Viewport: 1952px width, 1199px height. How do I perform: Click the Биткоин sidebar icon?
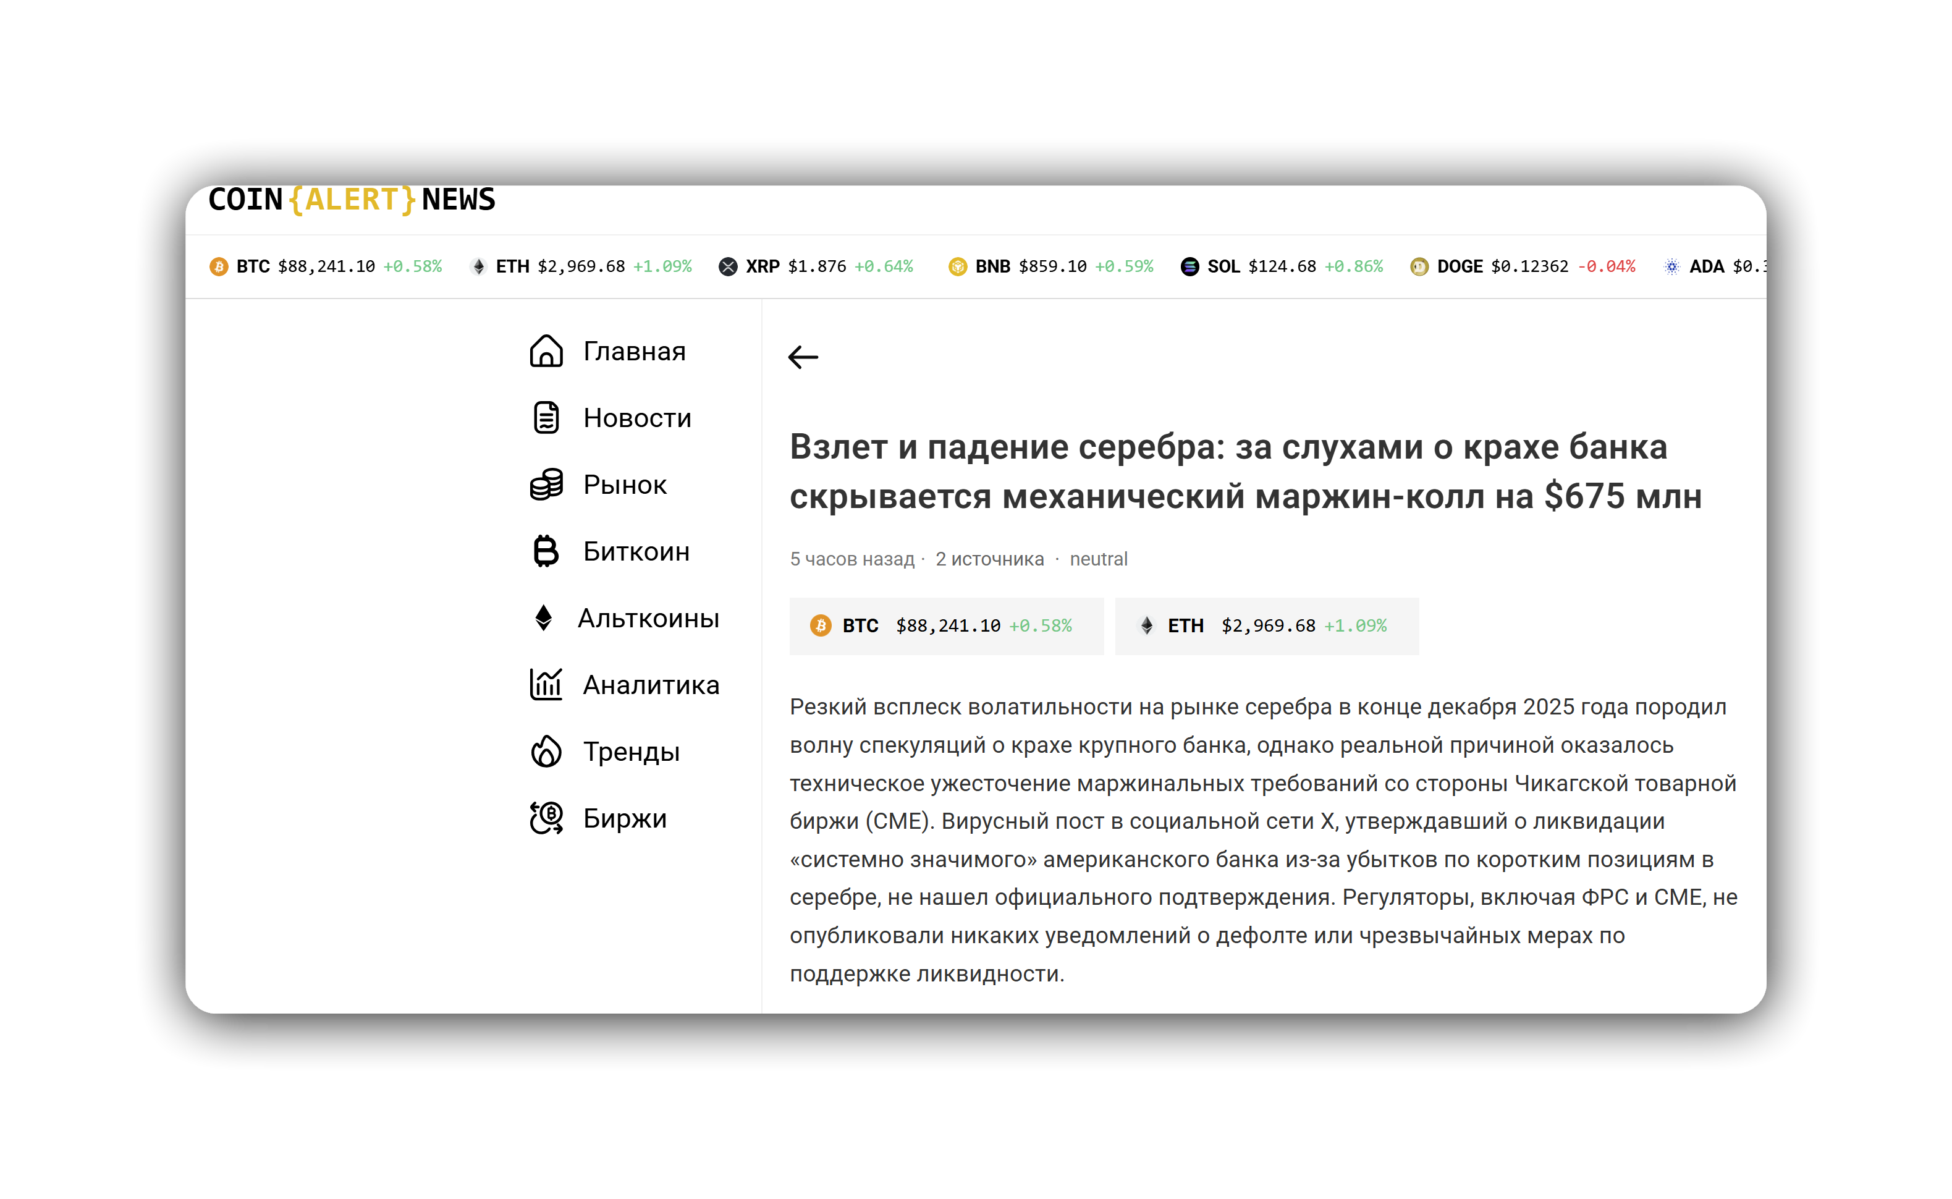(546, 551)
